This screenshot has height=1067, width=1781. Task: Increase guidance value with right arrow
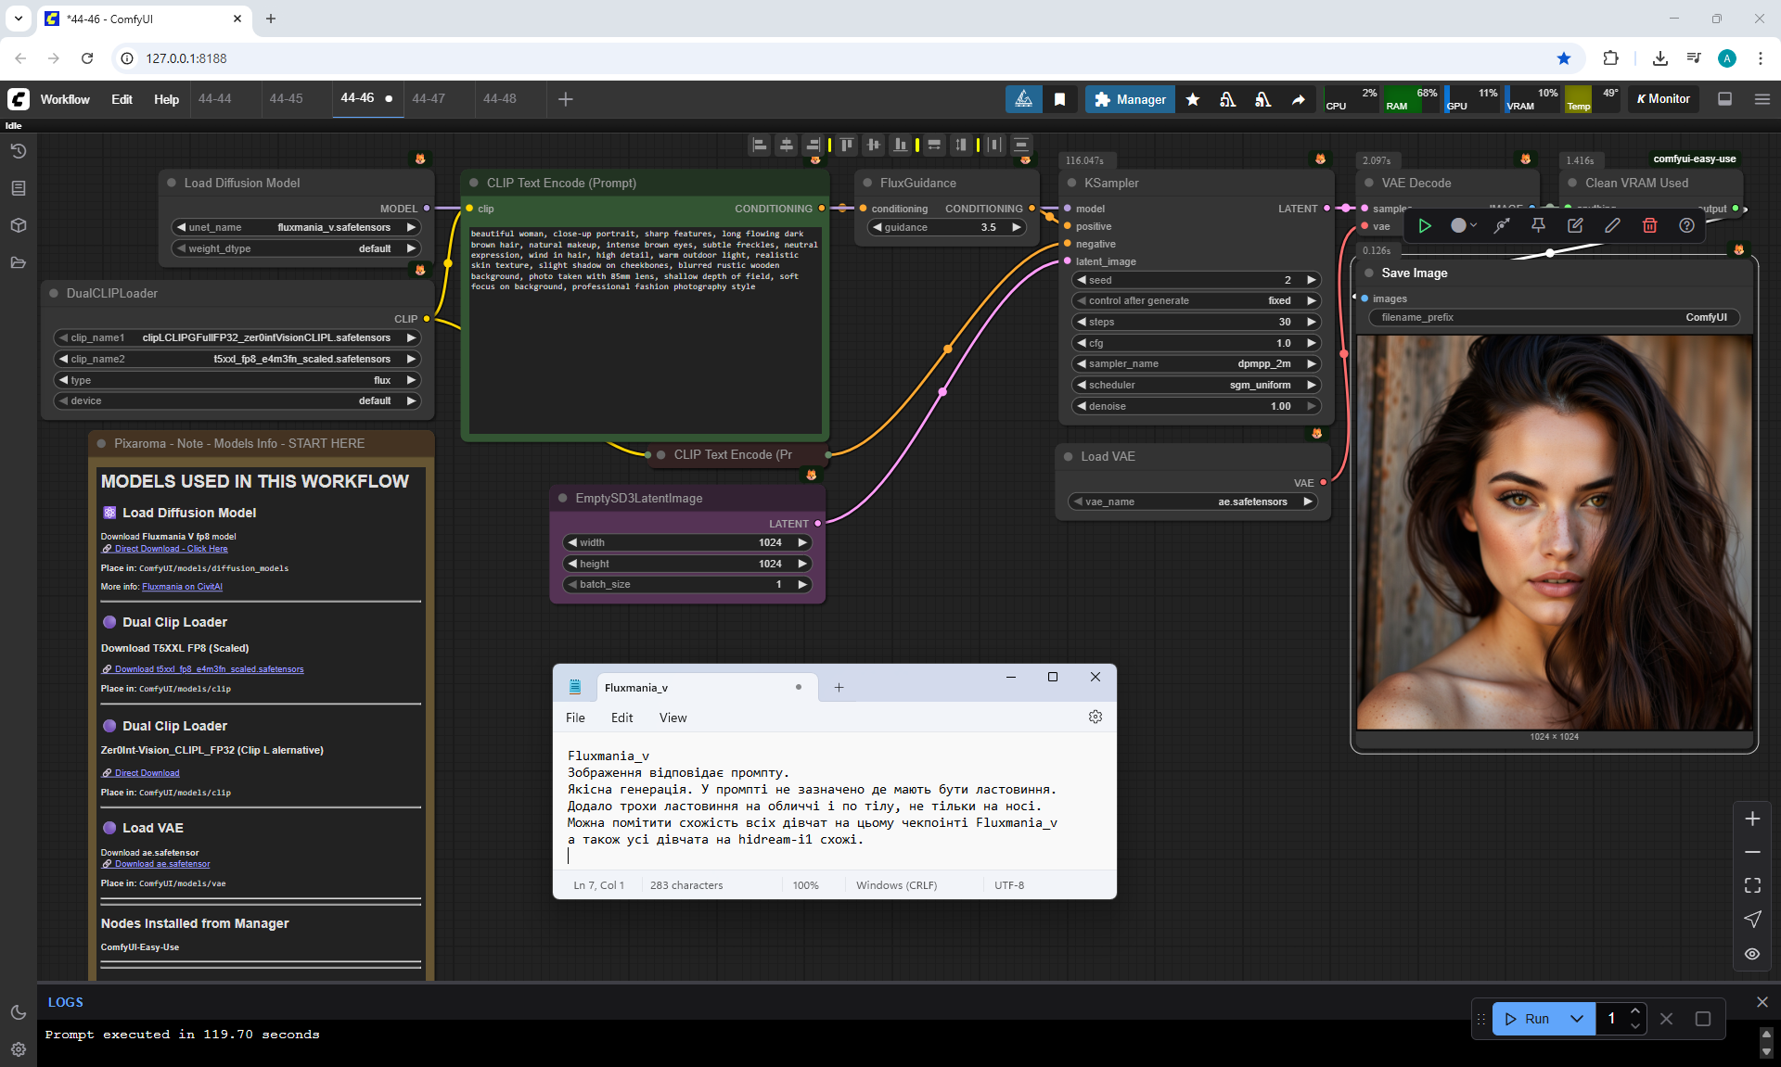[1016, 227]
